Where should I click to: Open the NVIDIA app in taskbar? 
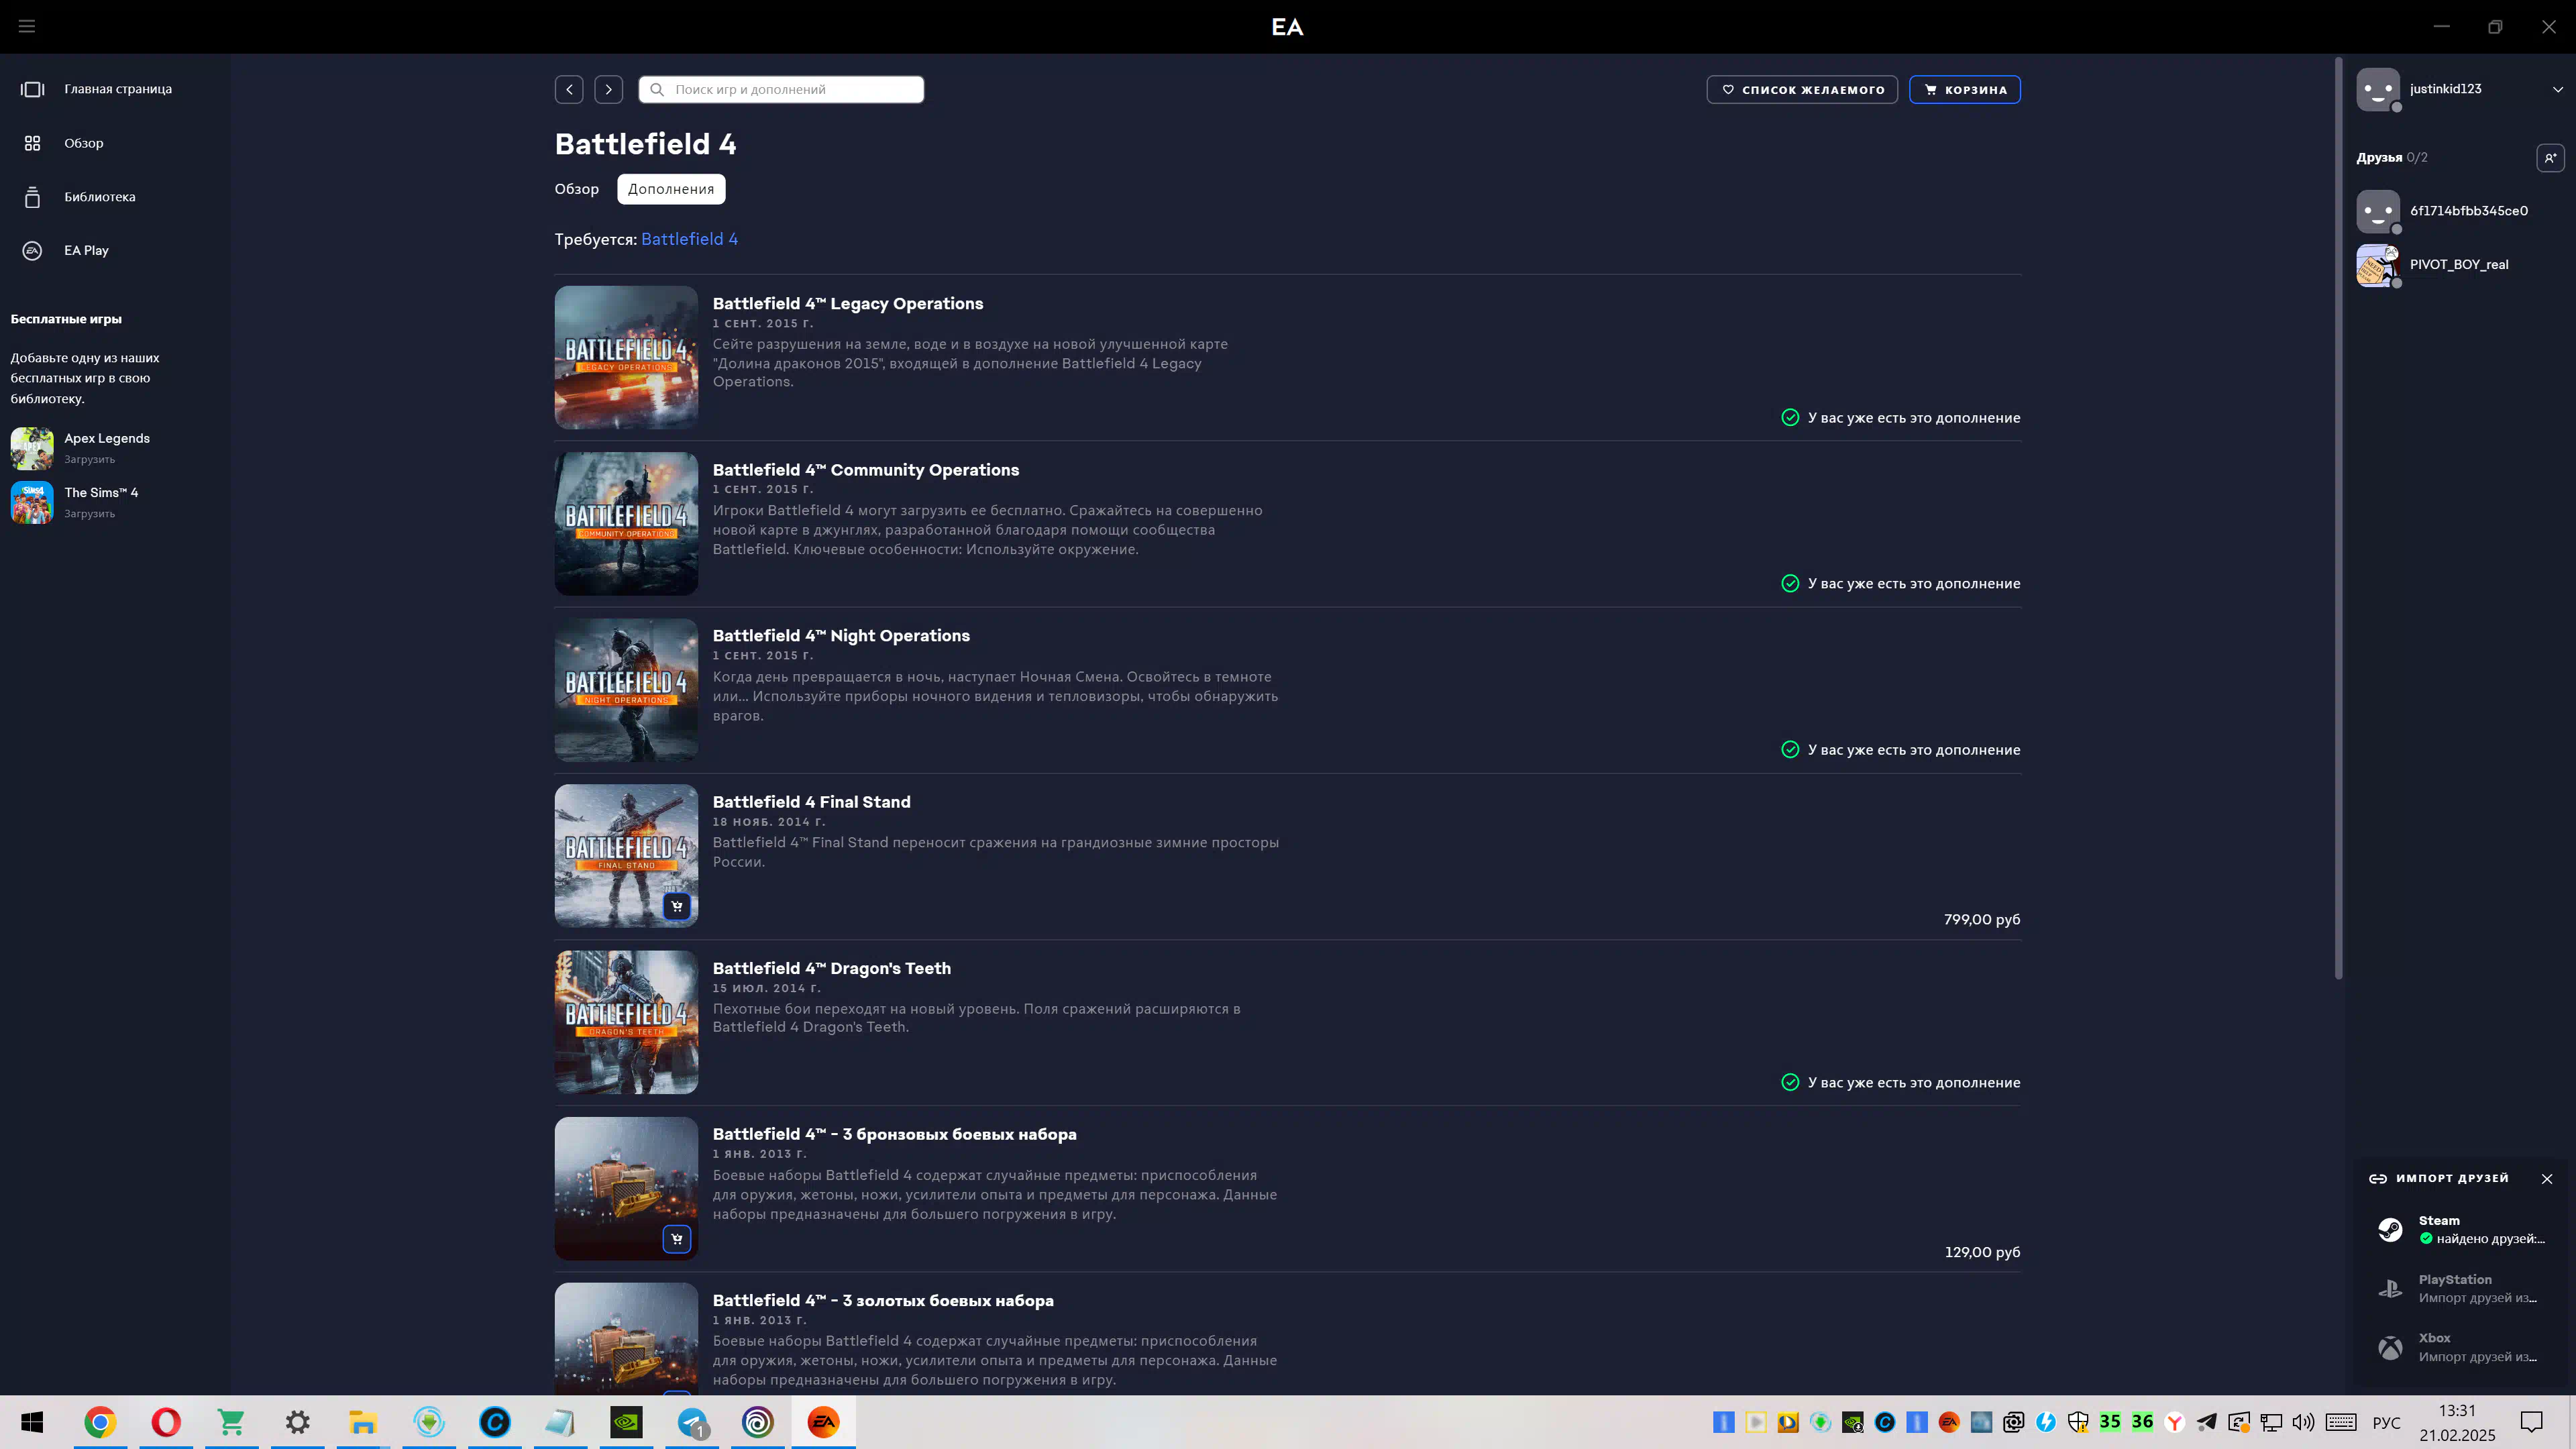pyautogui.click(x=626, y=1422)
